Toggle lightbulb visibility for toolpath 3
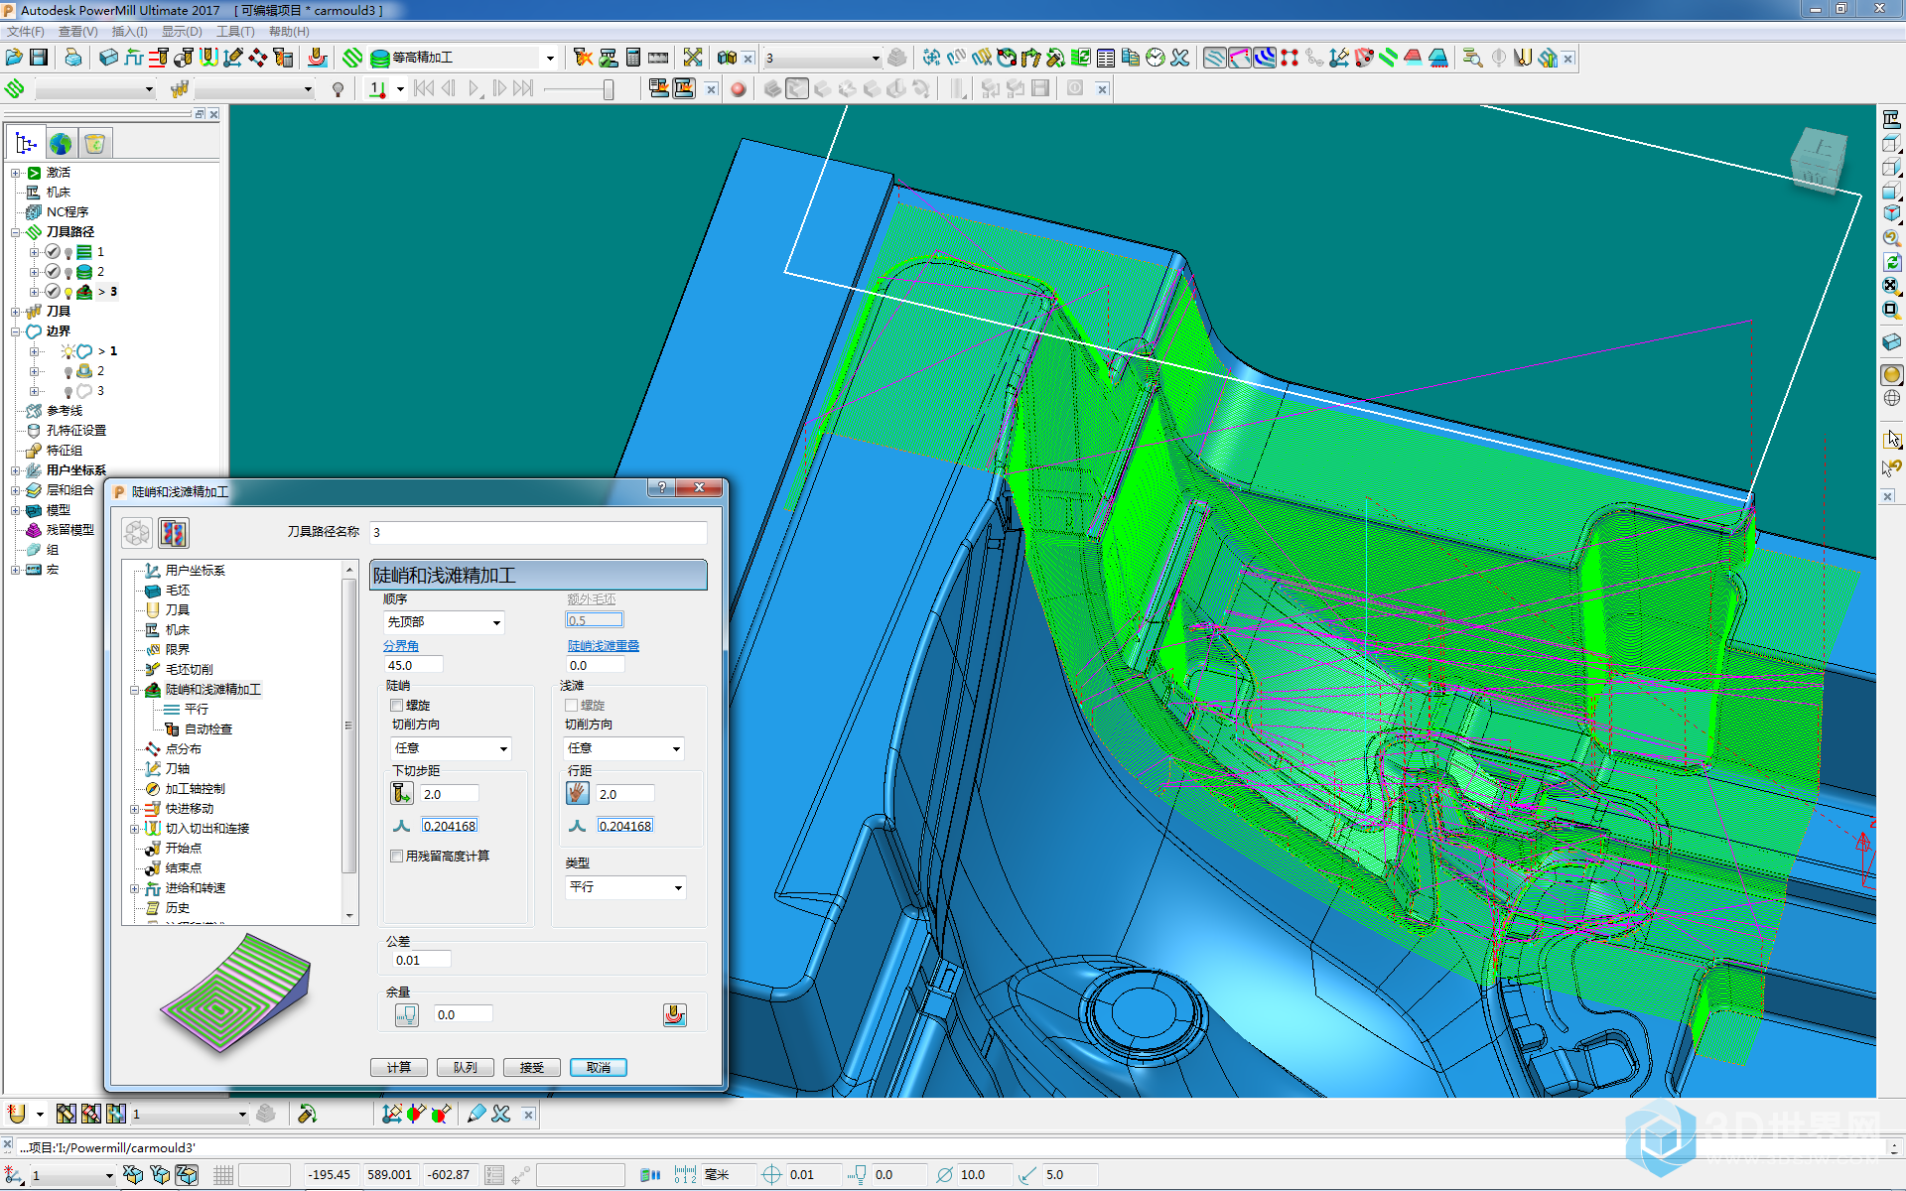This screenshot has width=1906, height=1191. click(x=68, y=293)
